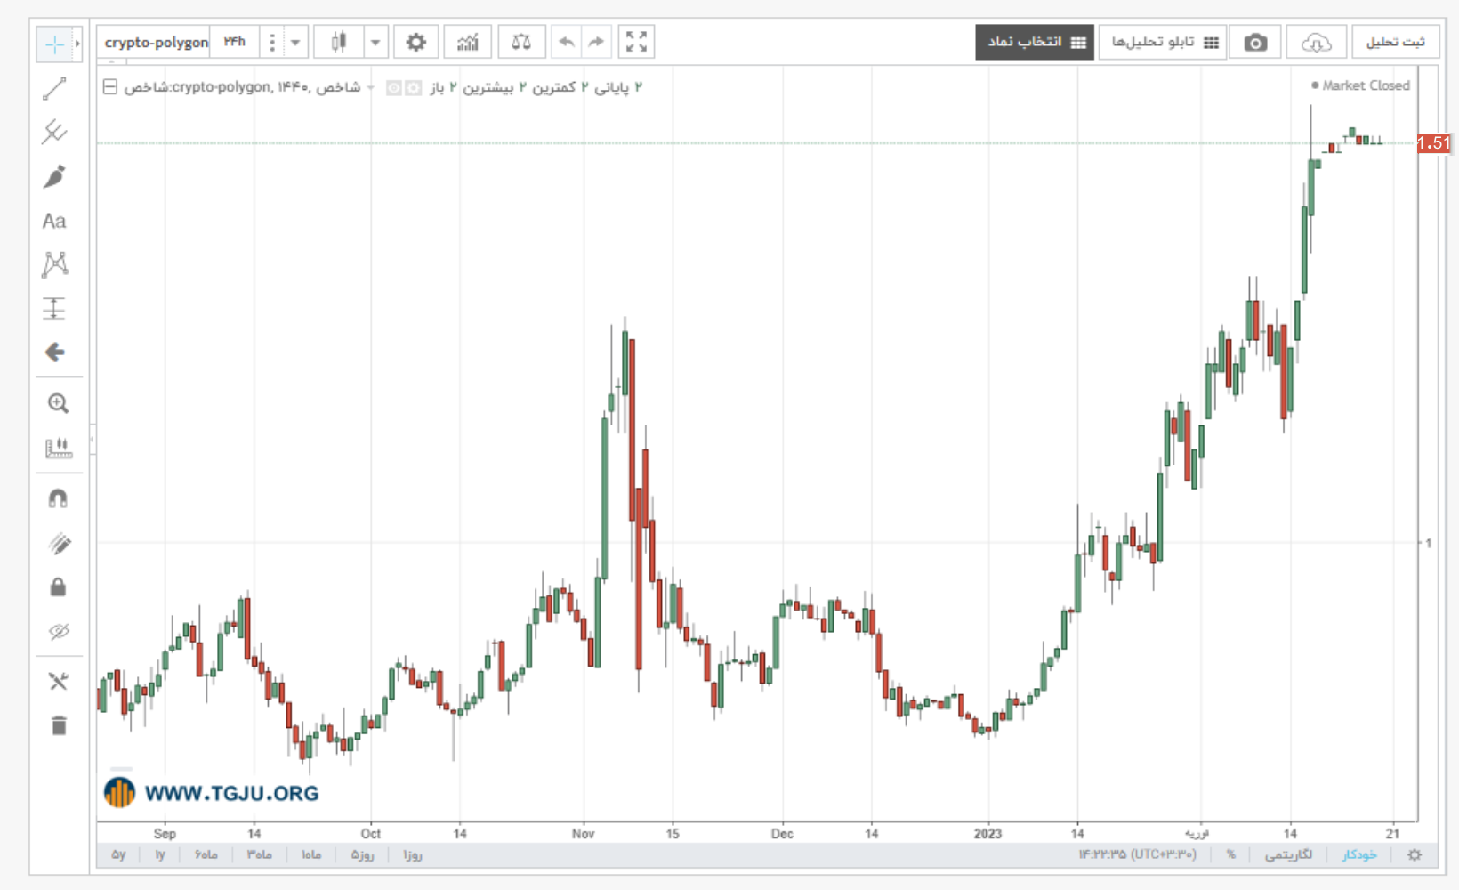
Task: Select the 3-month (۳ماه) time range
Action: pos(259,854)
